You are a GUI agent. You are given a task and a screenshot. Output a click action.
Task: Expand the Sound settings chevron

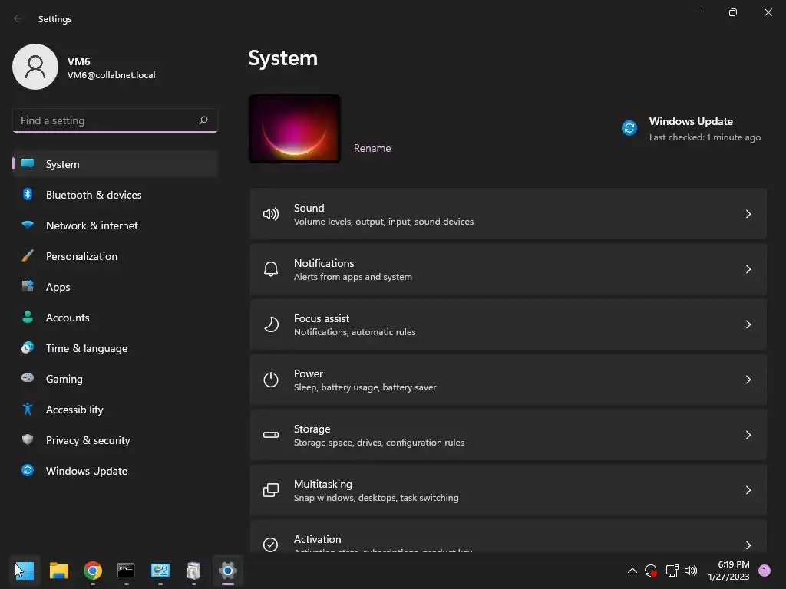(748, 214)
